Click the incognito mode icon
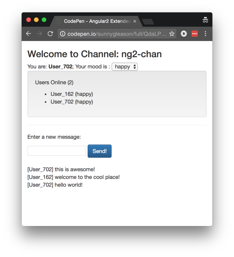This screenshot has width=234, height=257. click(x=205, y=20)
